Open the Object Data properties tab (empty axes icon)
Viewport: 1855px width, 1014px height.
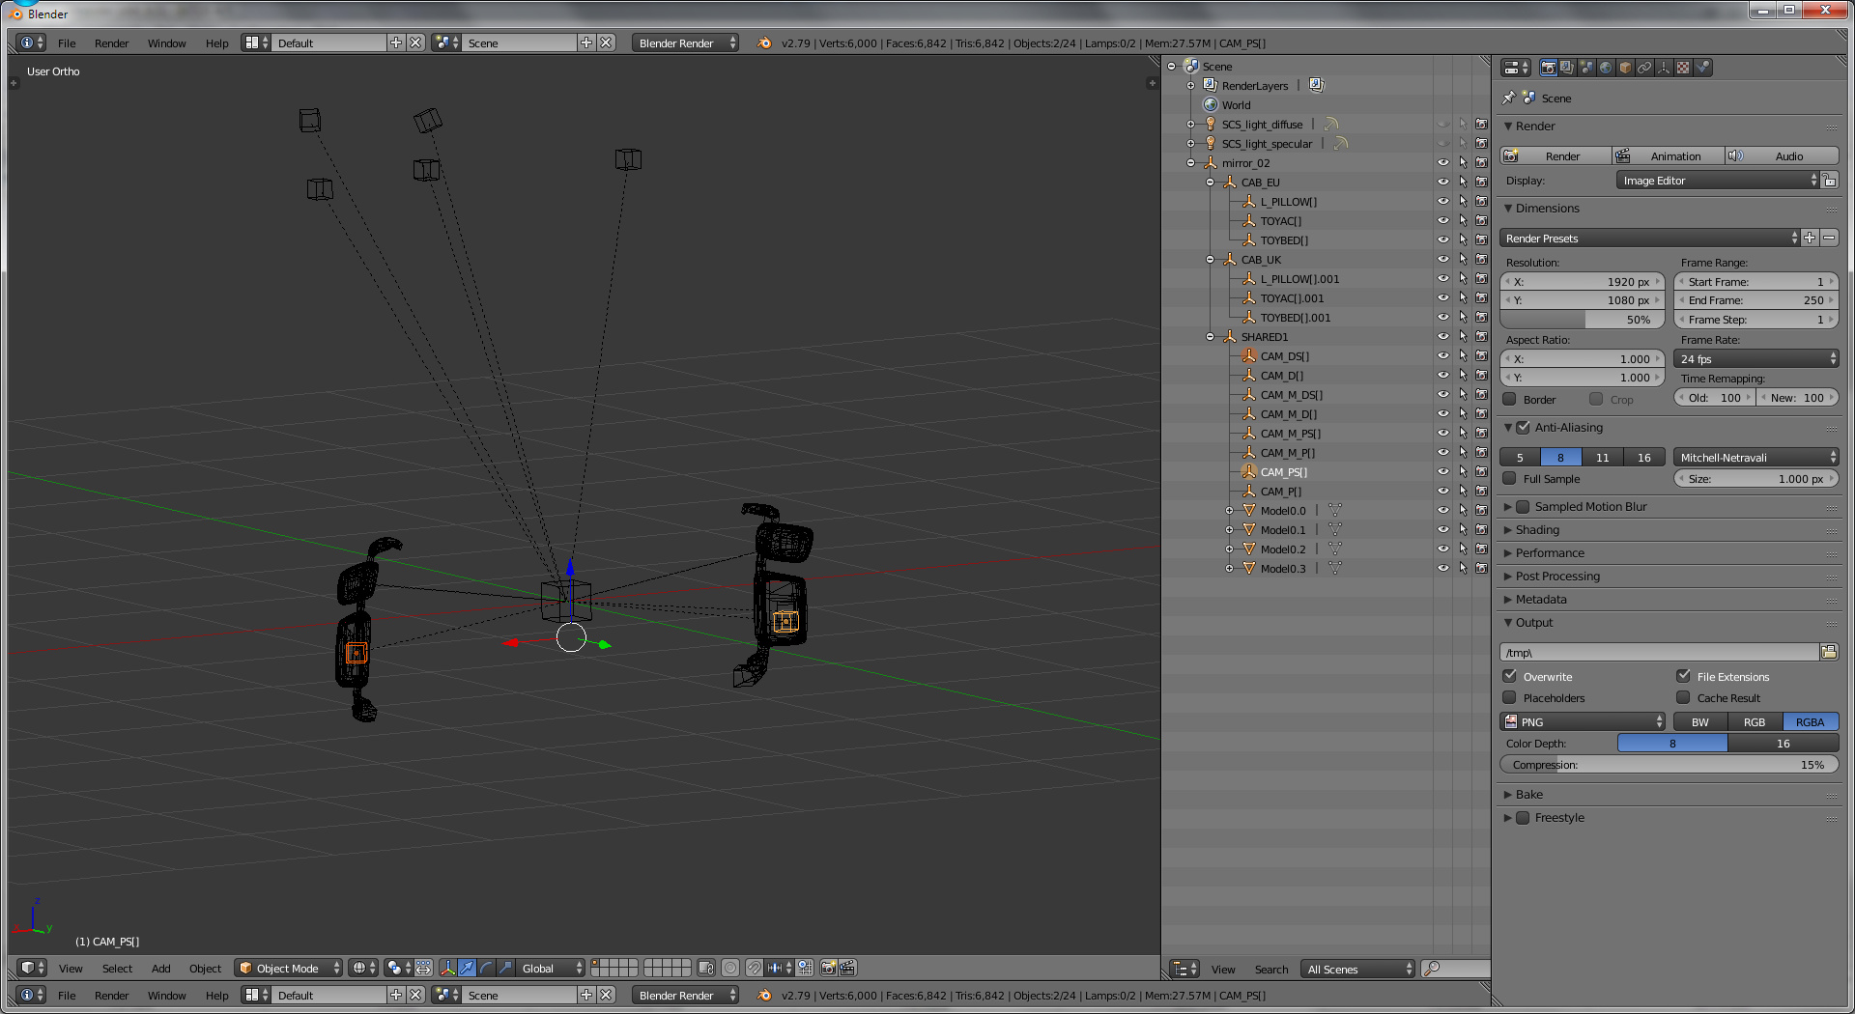point(1664,68)
